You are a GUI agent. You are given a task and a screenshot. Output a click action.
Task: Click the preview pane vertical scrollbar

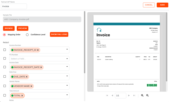click(x=167, y=47)
